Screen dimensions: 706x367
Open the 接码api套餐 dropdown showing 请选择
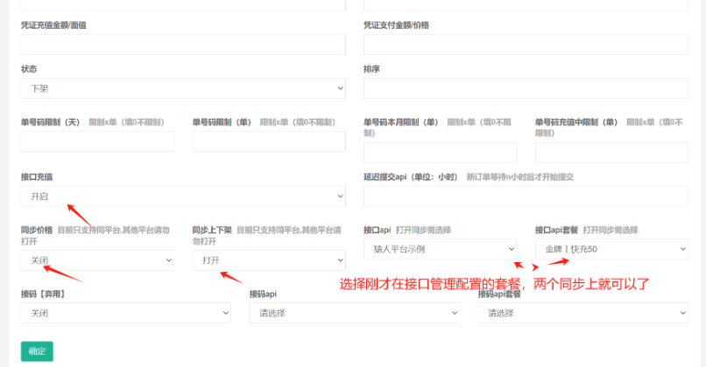(x=582, y=313)
